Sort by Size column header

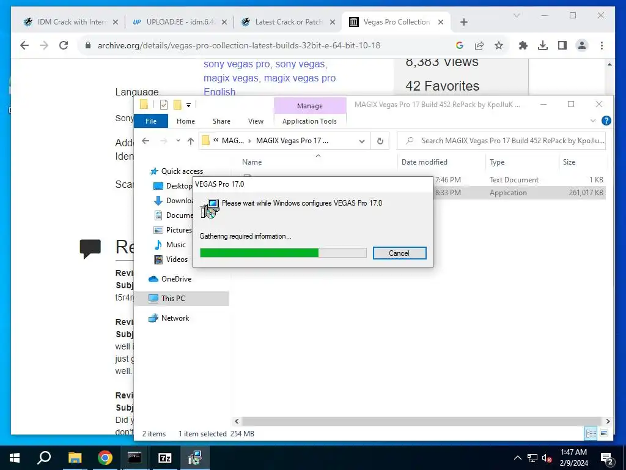(x=569, y=162)
